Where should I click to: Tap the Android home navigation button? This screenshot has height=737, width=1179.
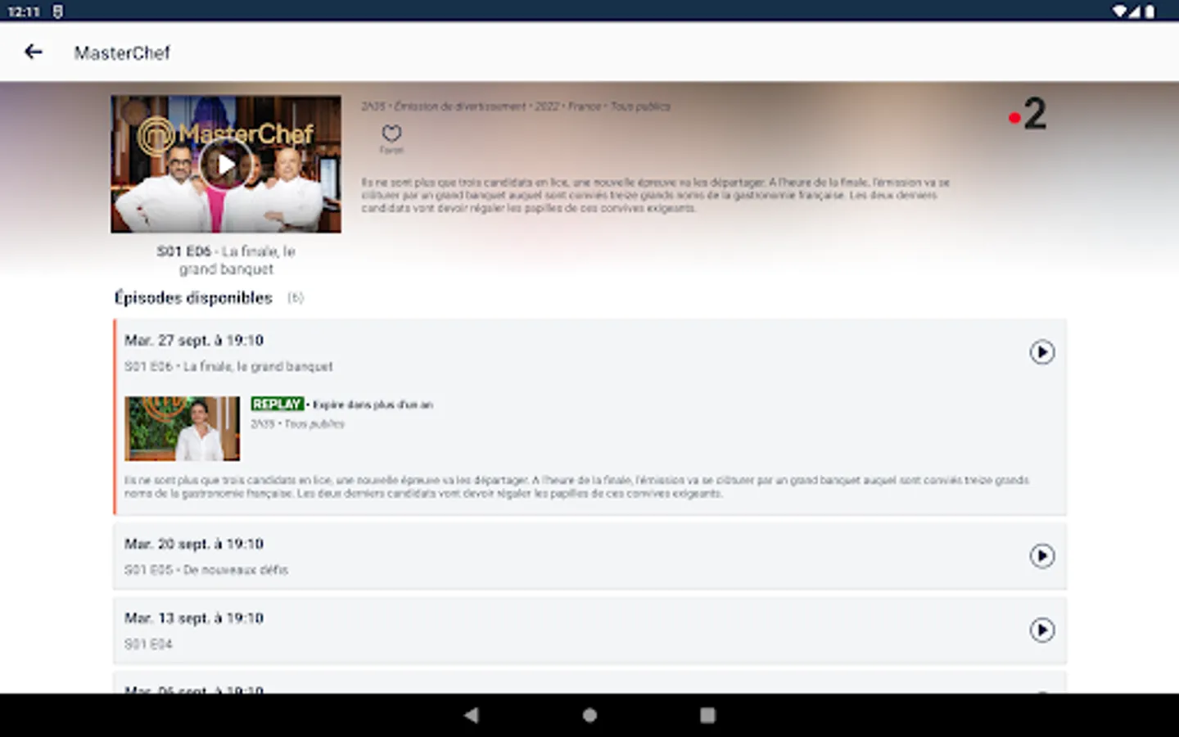[x=589, y=715]
